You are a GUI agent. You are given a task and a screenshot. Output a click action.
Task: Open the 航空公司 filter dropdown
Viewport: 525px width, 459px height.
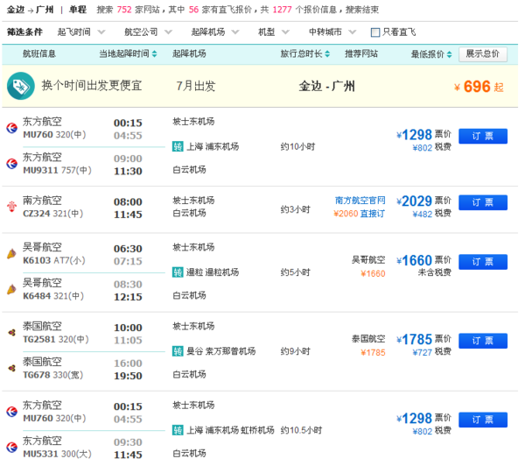(x=149, y=32)
